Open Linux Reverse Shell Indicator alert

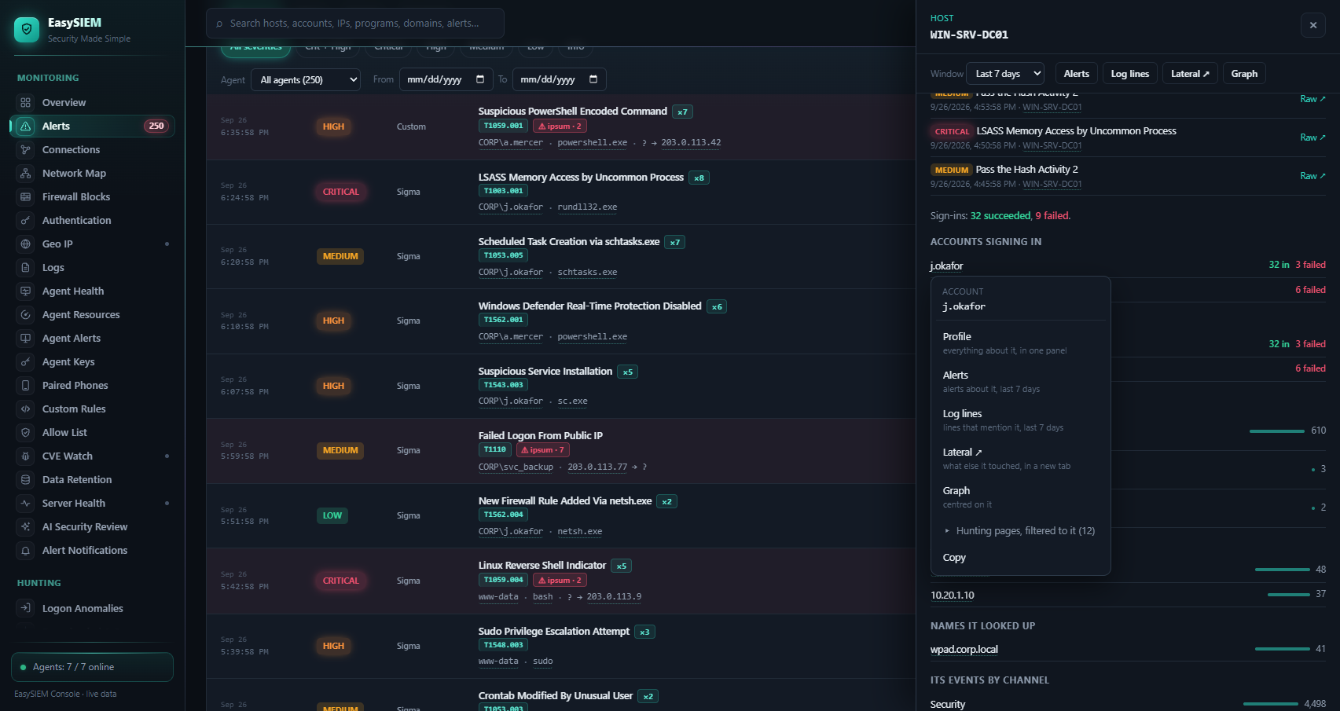pyautogui.click(x=542, y=566)
